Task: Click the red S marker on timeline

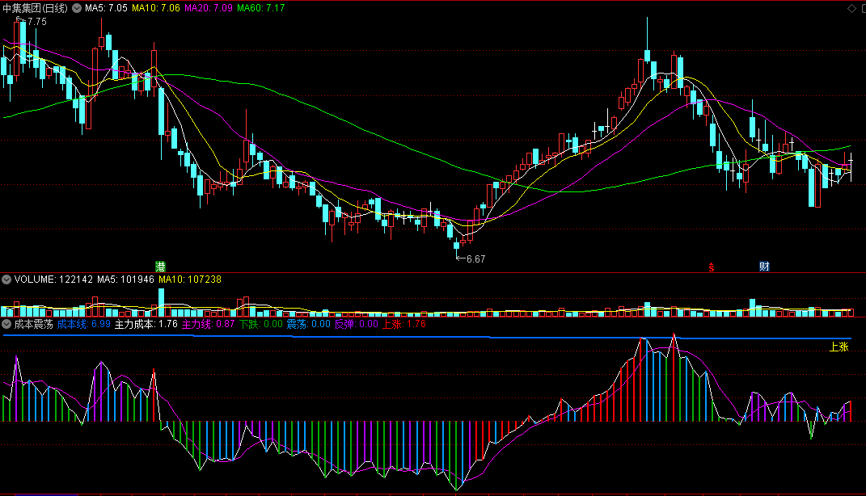Action: pos(712,267)
